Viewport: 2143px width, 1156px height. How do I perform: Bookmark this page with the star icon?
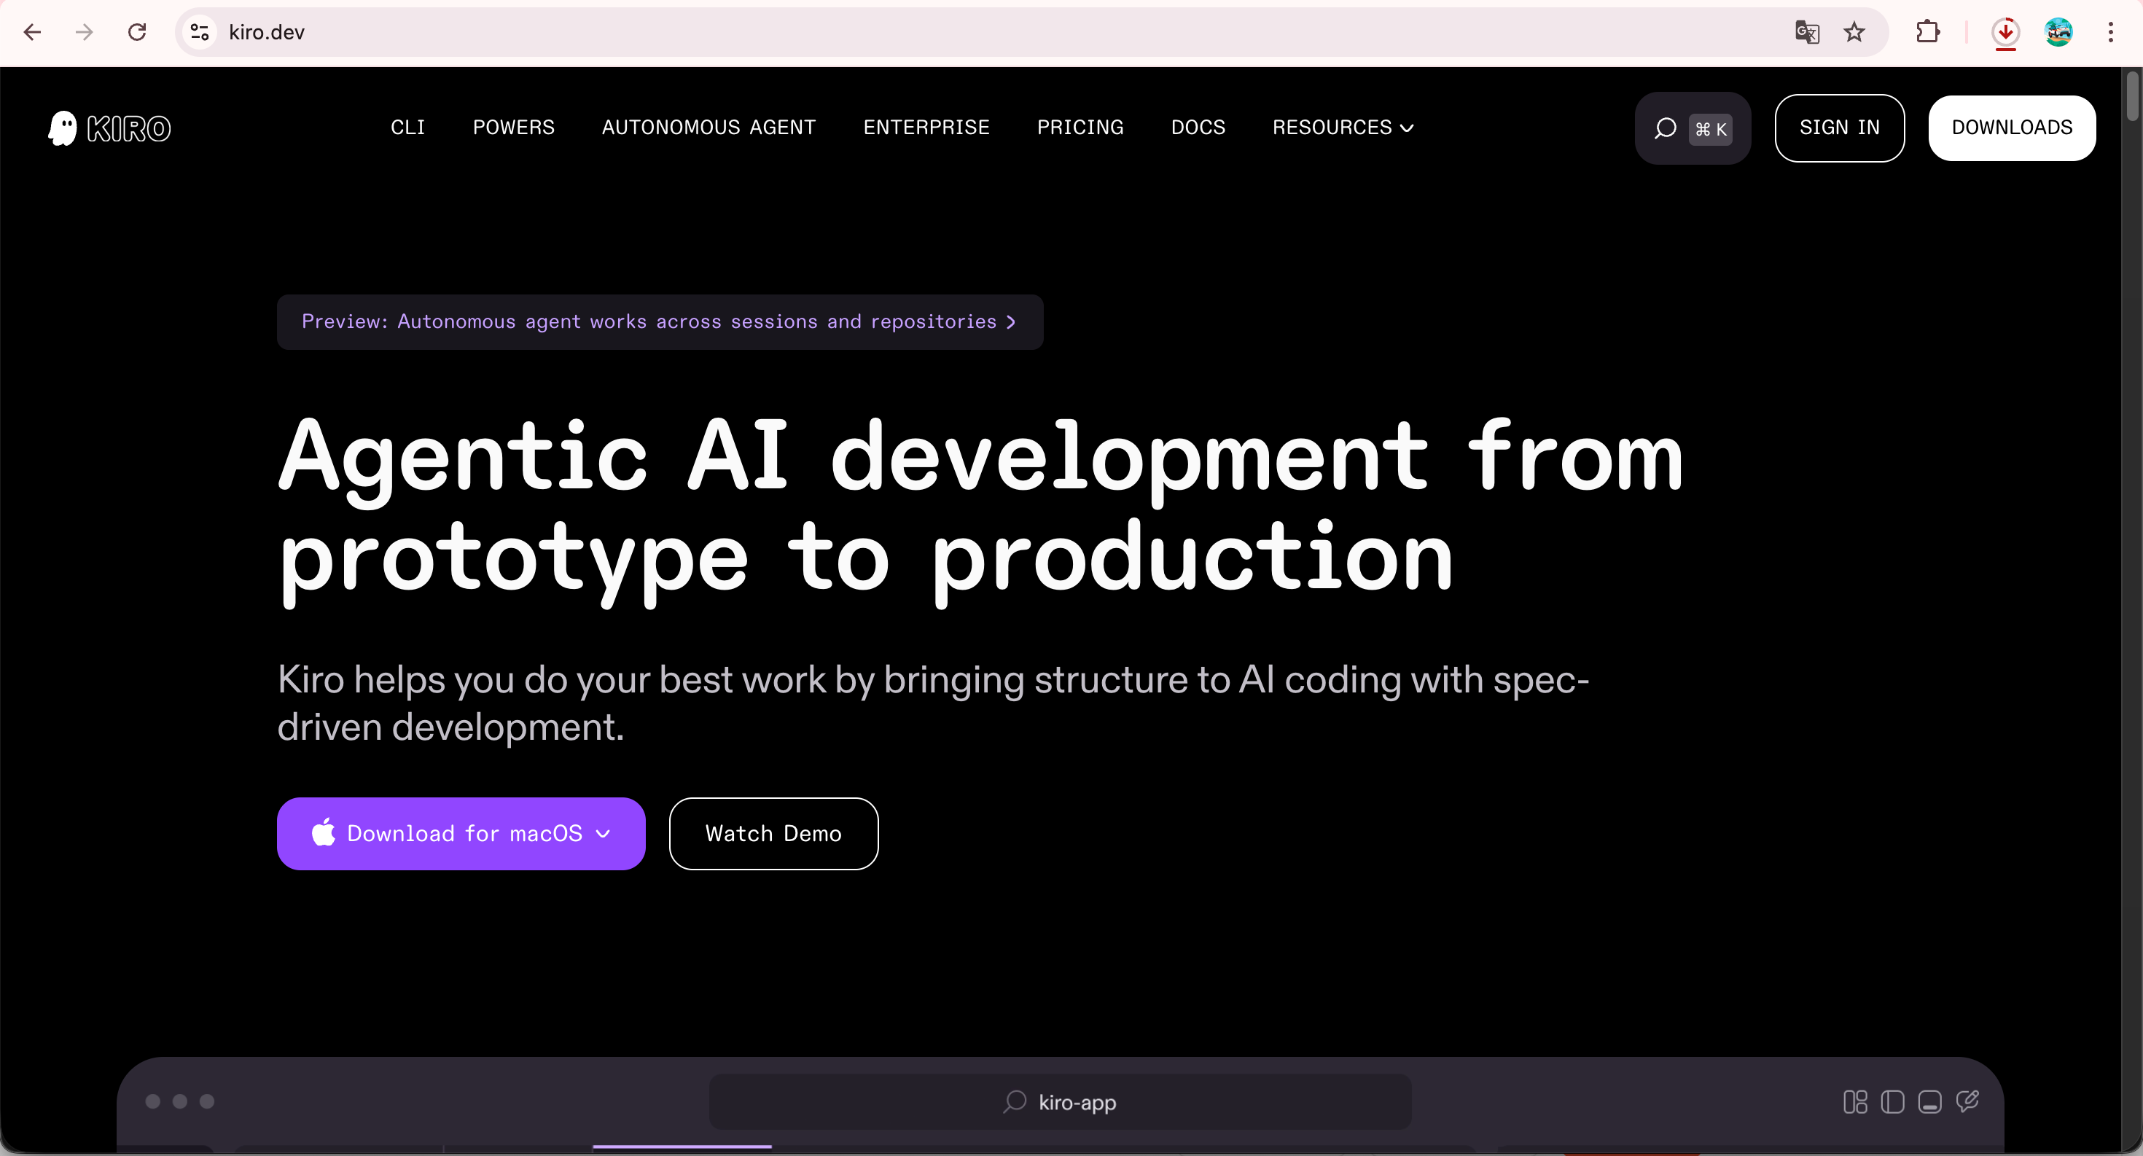1854,32
